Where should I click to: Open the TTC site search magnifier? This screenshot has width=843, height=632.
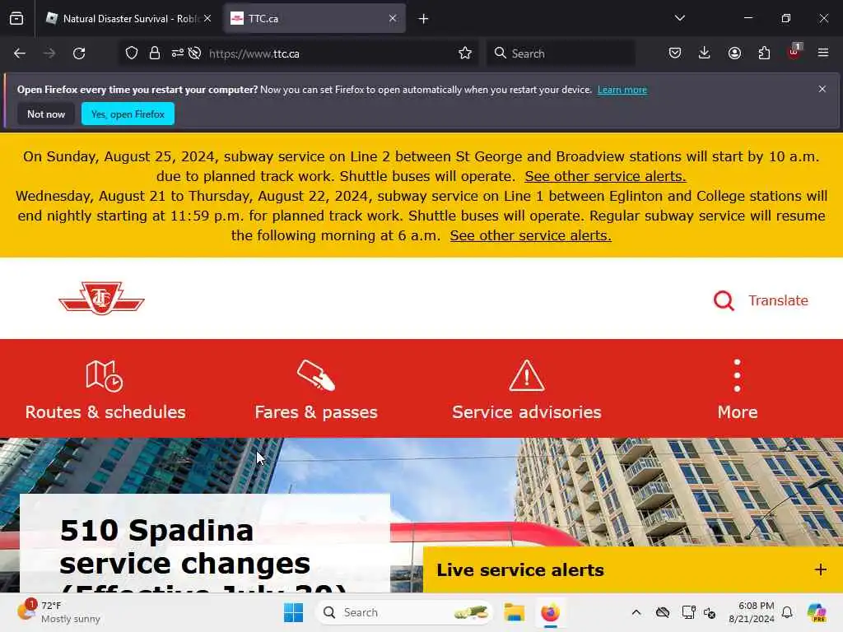724,300
